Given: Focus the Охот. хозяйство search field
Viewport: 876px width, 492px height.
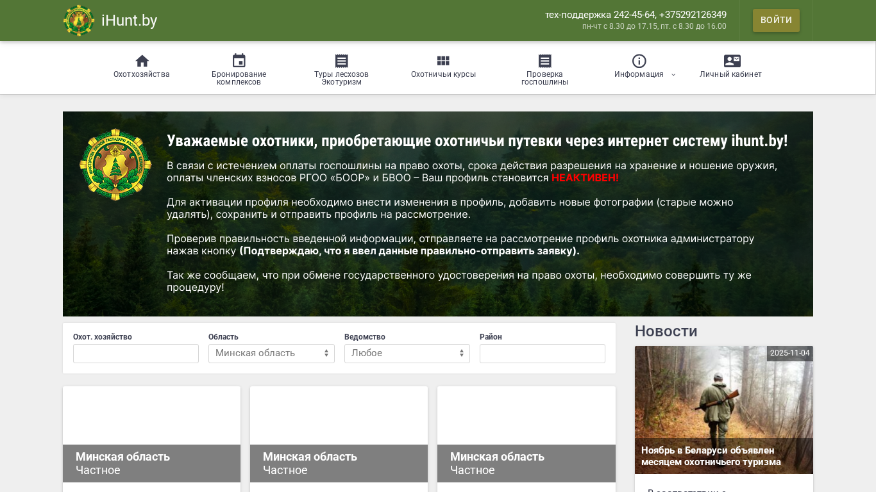Looking at the screenshot, I should pos(136,354).
